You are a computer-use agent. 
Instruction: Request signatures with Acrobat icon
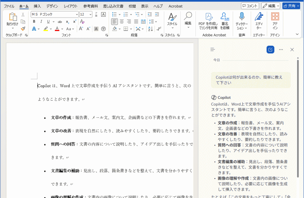225,21
